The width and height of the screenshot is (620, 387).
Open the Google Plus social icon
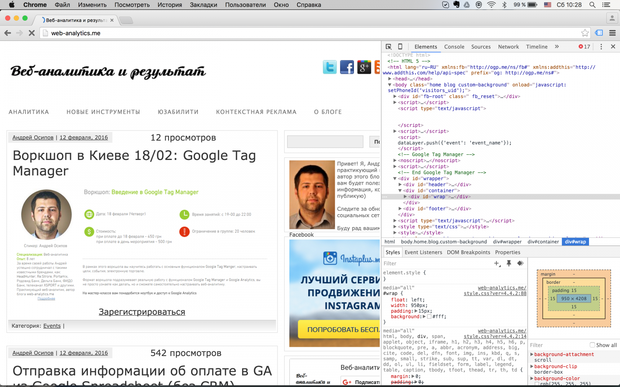[364, 67]
